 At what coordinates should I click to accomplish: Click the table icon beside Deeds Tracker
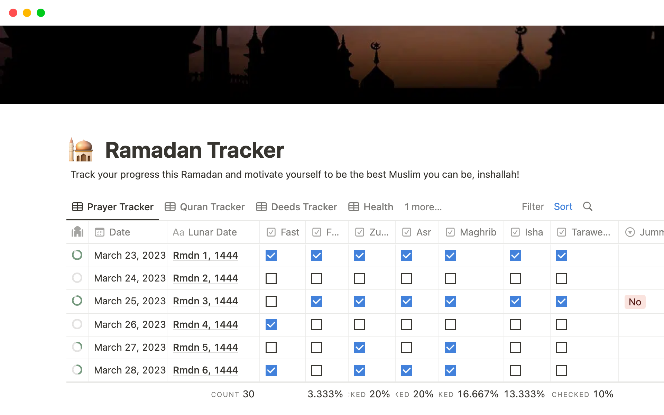click(x=261, y=206)
